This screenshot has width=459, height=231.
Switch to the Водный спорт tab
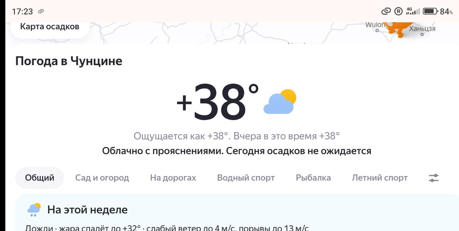click(246, 177)
